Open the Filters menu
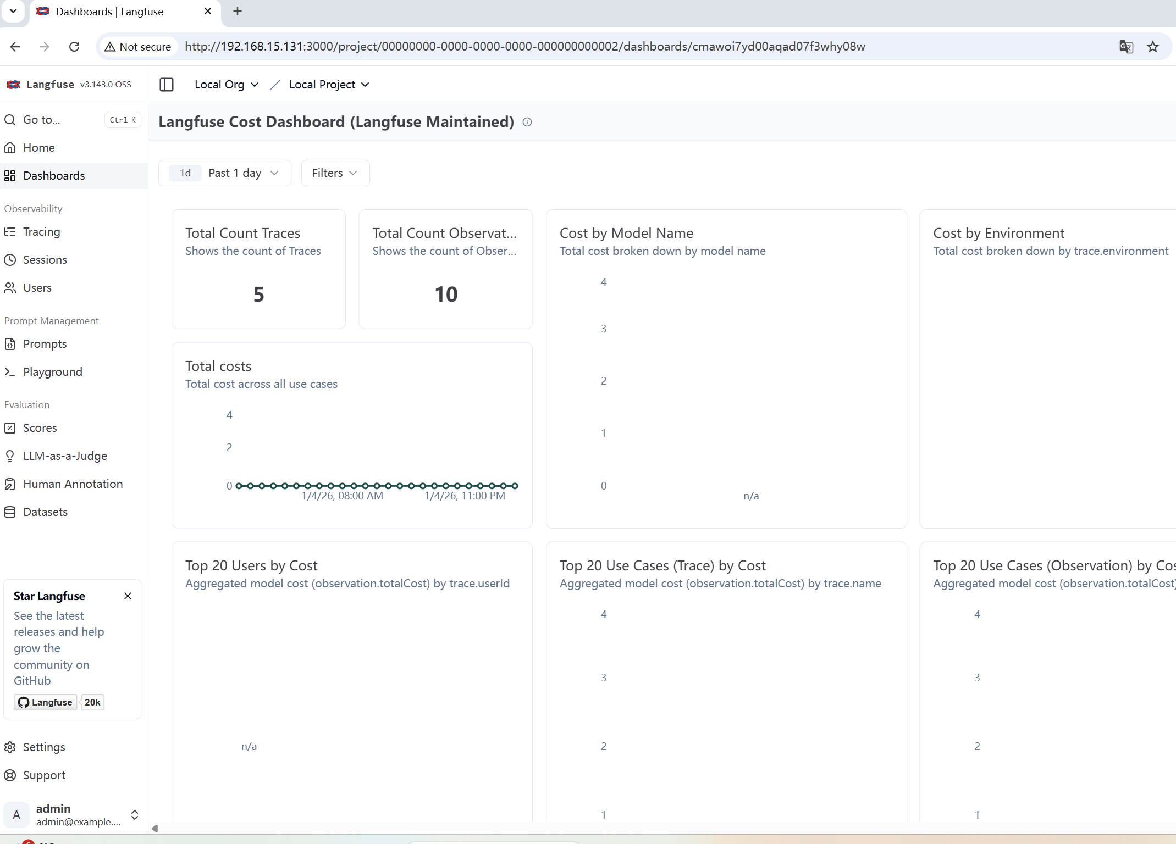Screen dimensions: 1176x844 click(x=334, y=173)
